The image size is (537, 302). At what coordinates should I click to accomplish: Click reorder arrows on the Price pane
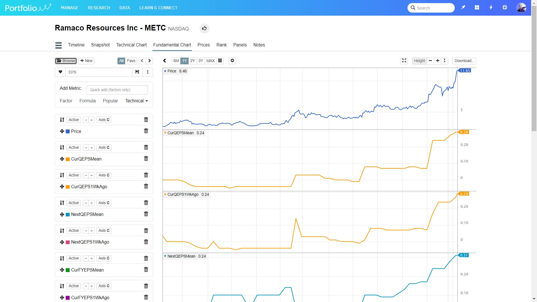point(62,120)
